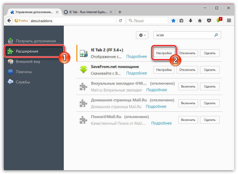The image size is (238, 174).
Task: Open Подробнее link for Визуальные закладки
Action: (x=157, y=90)
